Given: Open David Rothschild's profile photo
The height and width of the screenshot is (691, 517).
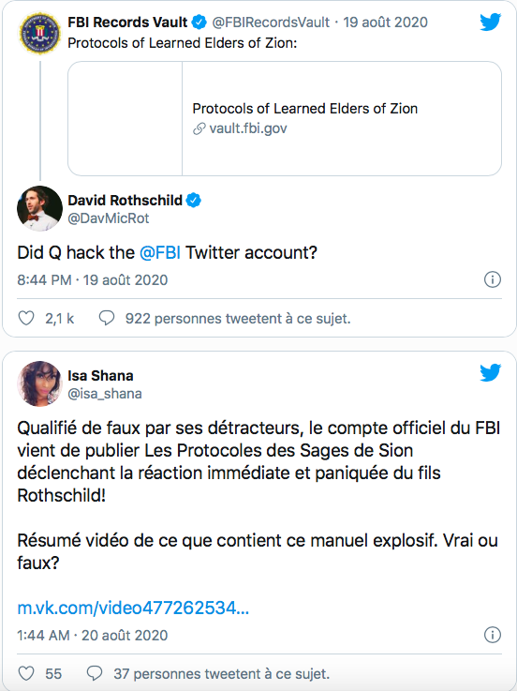Looking at the screenshot, I should [x=39, y=208].
